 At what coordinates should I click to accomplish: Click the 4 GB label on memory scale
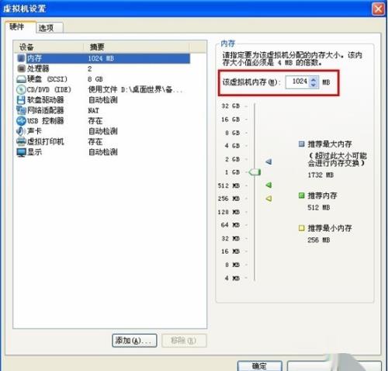coord(232,146)
